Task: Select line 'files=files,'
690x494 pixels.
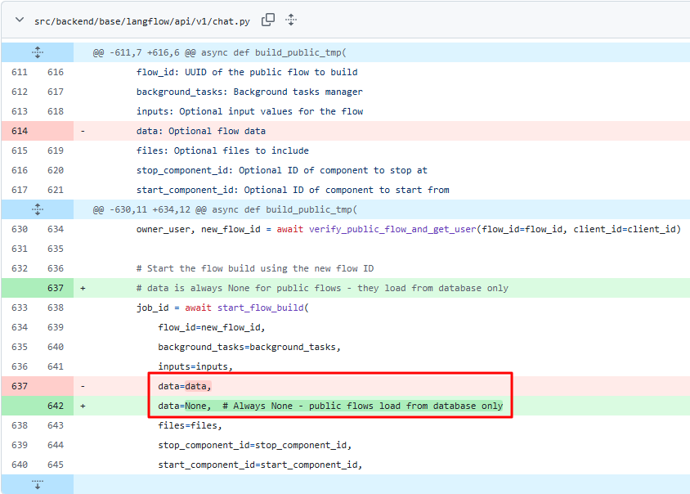Action: click(190, 426)
